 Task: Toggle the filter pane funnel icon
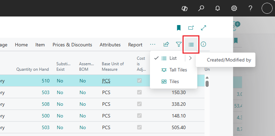point(178,44)
